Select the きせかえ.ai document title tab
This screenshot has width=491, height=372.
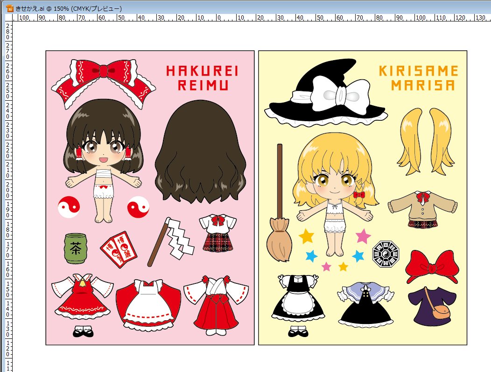click(69, 8)
